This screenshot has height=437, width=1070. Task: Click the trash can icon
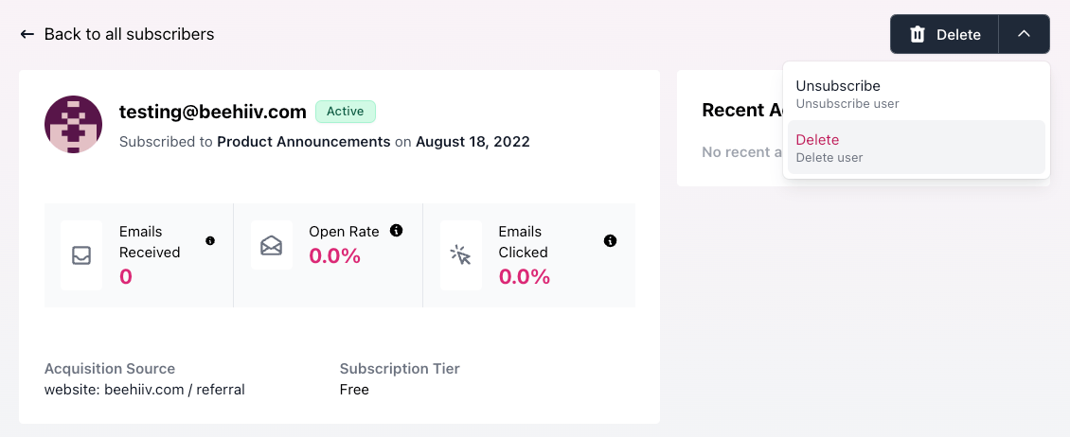[x=918, y=34]
